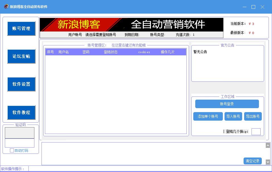Image resolution: width=272 pixels, height=172 pixels.
Task: Enable the 自动打码 checkbox
Action: 12,150
